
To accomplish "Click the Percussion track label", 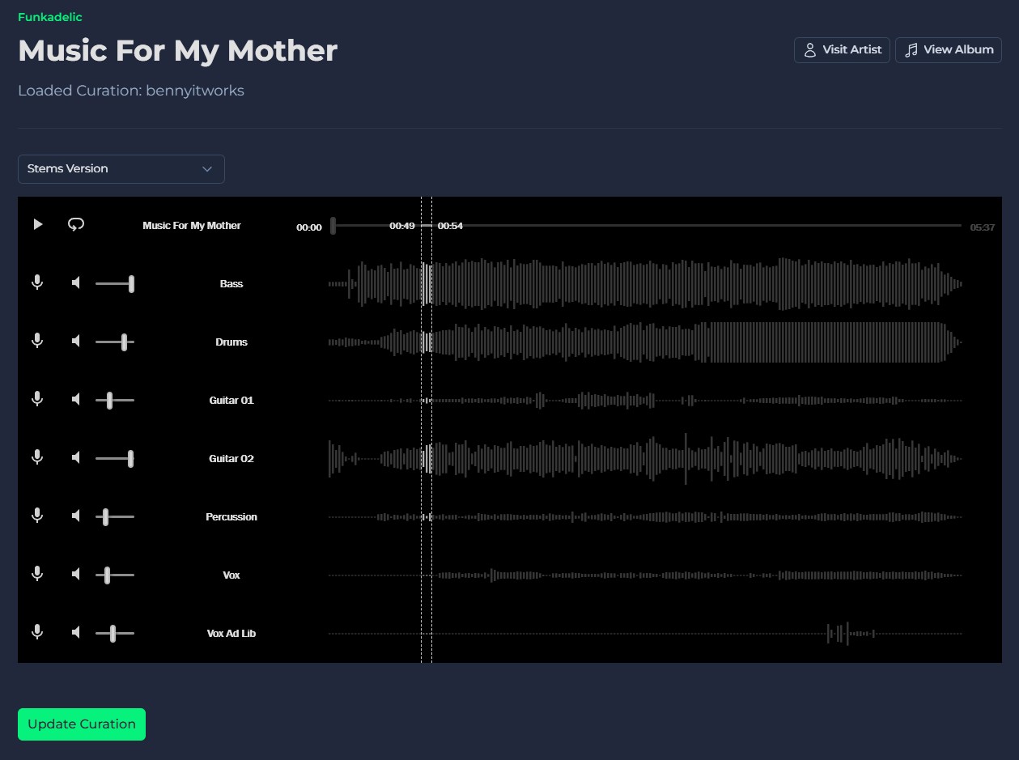I will 231,516.
